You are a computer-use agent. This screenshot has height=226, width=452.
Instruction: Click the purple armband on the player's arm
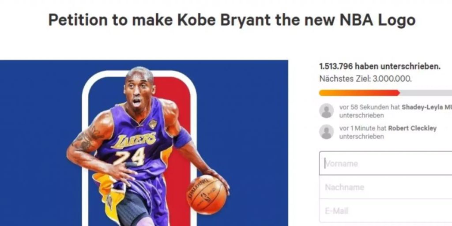click(x=181, y=138)
